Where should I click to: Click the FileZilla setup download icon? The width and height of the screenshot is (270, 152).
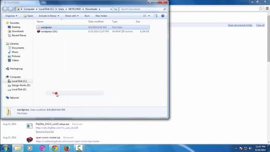30,126
